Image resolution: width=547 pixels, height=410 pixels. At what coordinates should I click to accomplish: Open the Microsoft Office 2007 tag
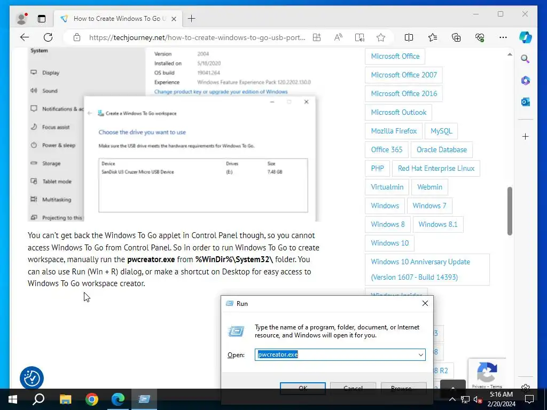tap(404, 75)
